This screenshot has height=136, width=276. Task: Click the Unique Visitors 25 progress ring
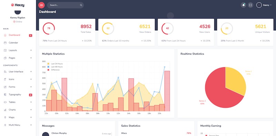[227, 28]
